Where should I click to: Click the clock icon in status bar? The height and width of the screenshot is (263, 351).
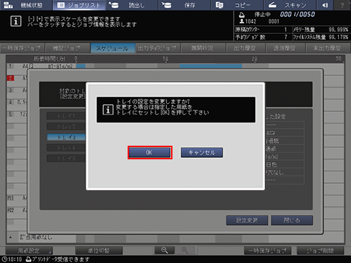click(x=4, y=259)
